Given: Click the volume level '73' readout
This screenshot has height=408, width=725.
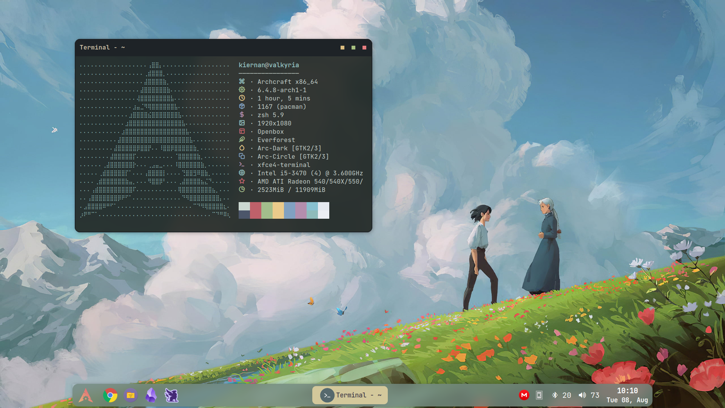Looking at the screenshot, I should (595, 395).
